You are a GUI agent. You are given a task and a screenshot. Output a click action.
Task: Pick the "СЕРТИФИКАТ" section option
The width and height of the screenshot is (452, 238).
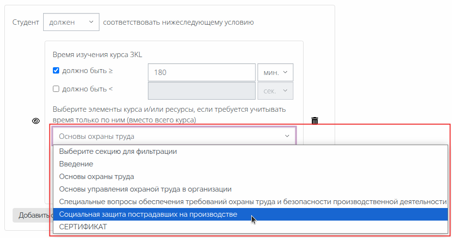pos(83,227)
